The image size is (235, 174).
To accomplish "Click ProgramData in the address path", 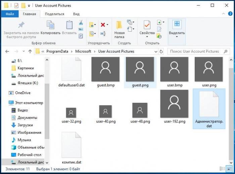I will point(57,51).
